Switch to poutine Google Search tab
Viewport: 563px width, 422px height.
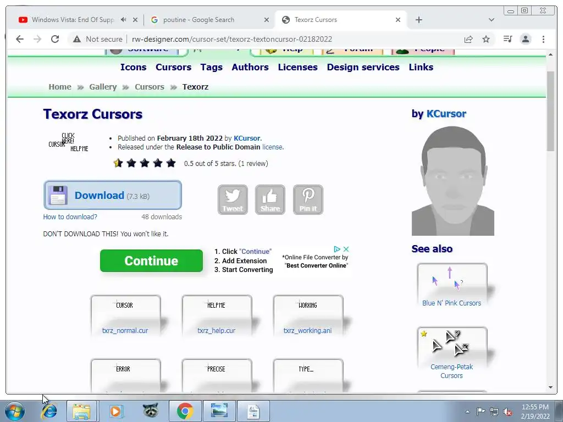click(x=198, y=20)
